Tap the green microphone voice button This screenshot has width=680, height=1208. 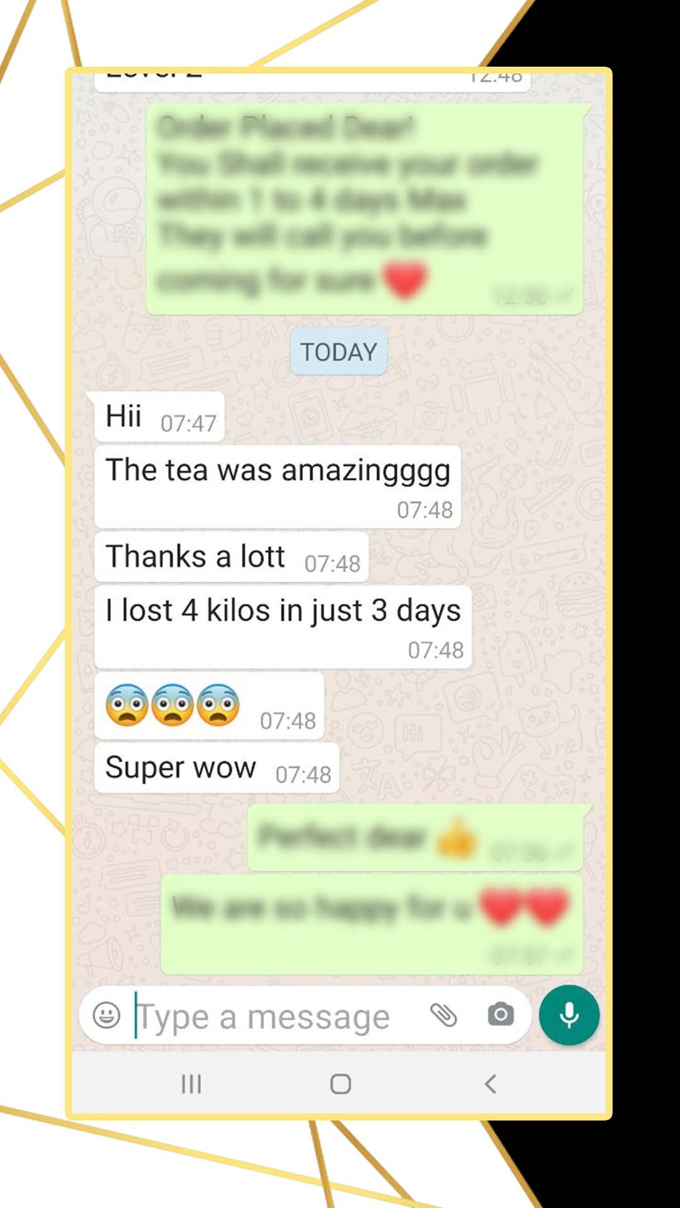click(x=569, y=1015)
